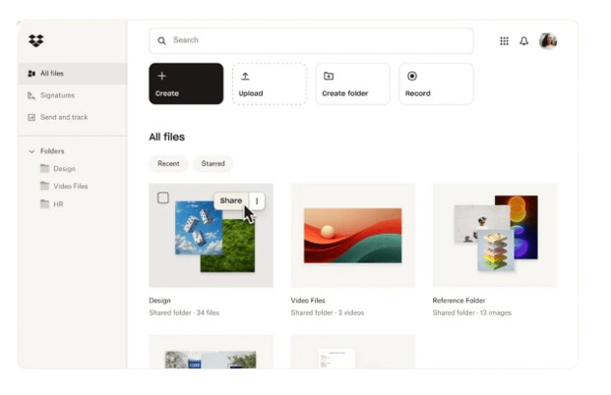
Task: Open Send and track in the sidebar
Action: [63, 117]
